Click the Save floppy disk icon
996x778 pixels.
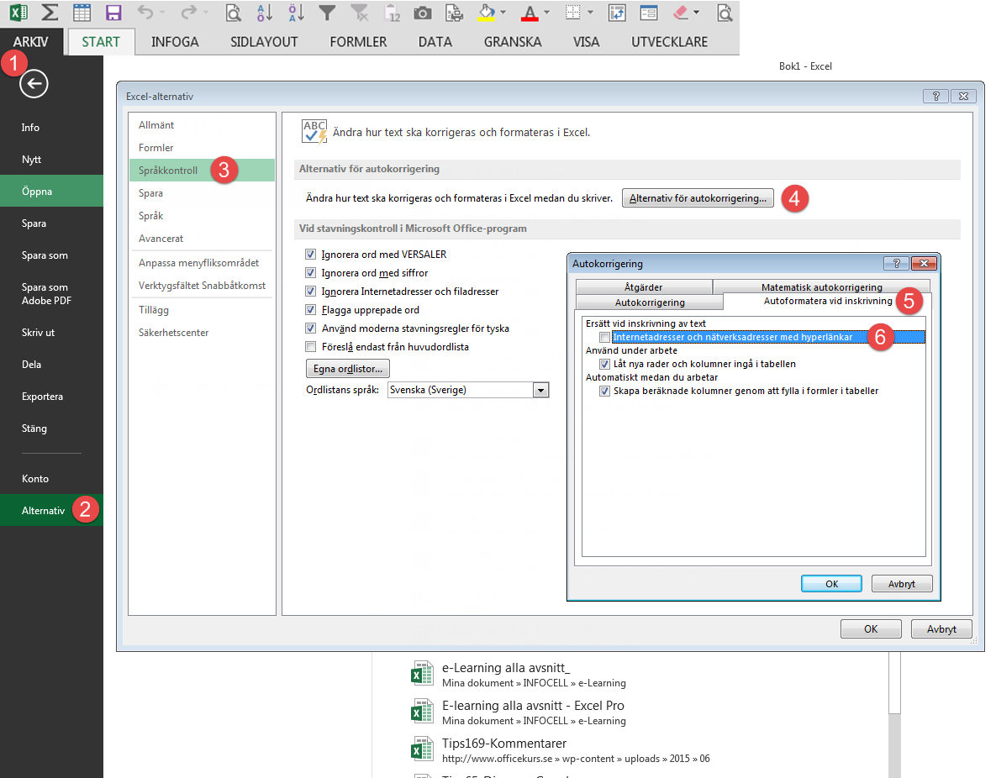(x=113, y=13)
